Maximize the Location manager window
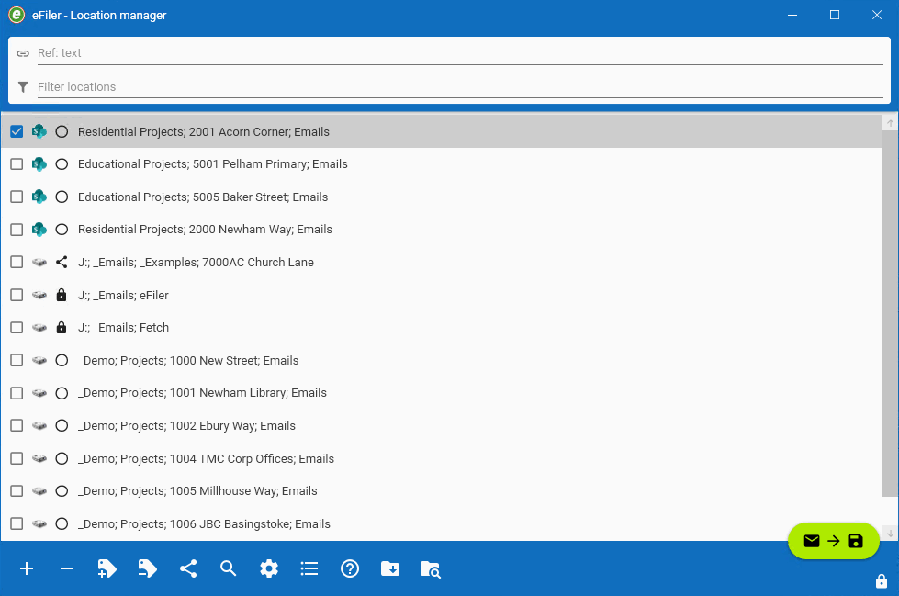899x596 pixels. pyautogui.click(x=835, y=15)
